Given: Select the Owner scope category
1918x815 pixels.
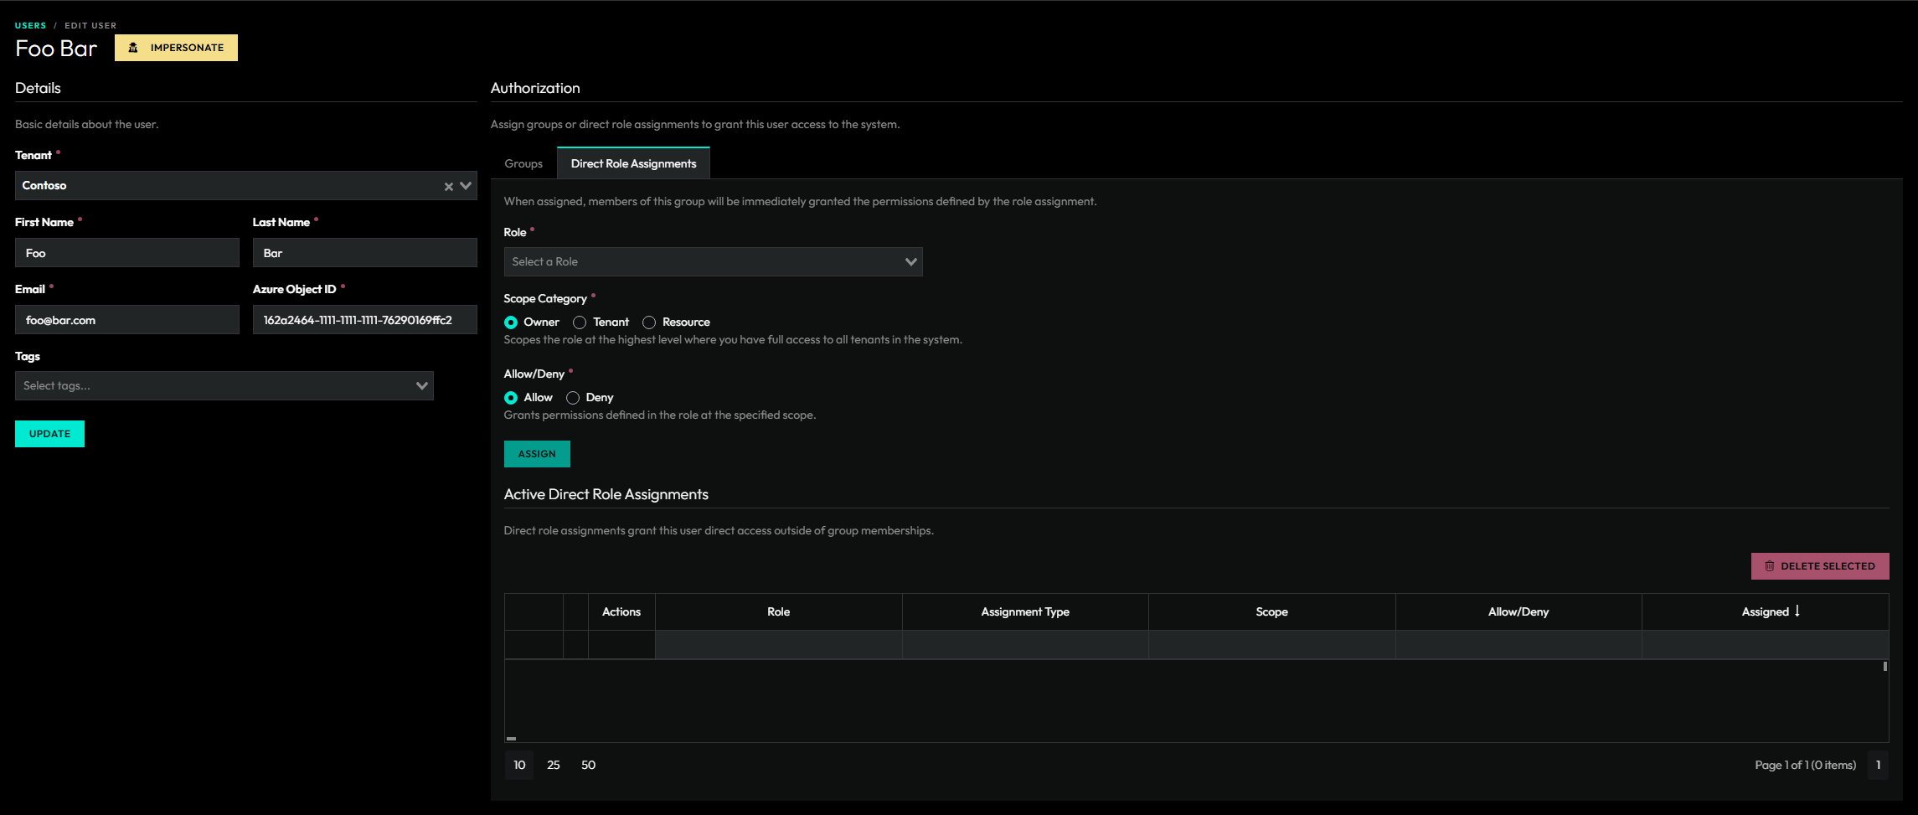Looking at the screenshot, I should click(x=511, y=322).
